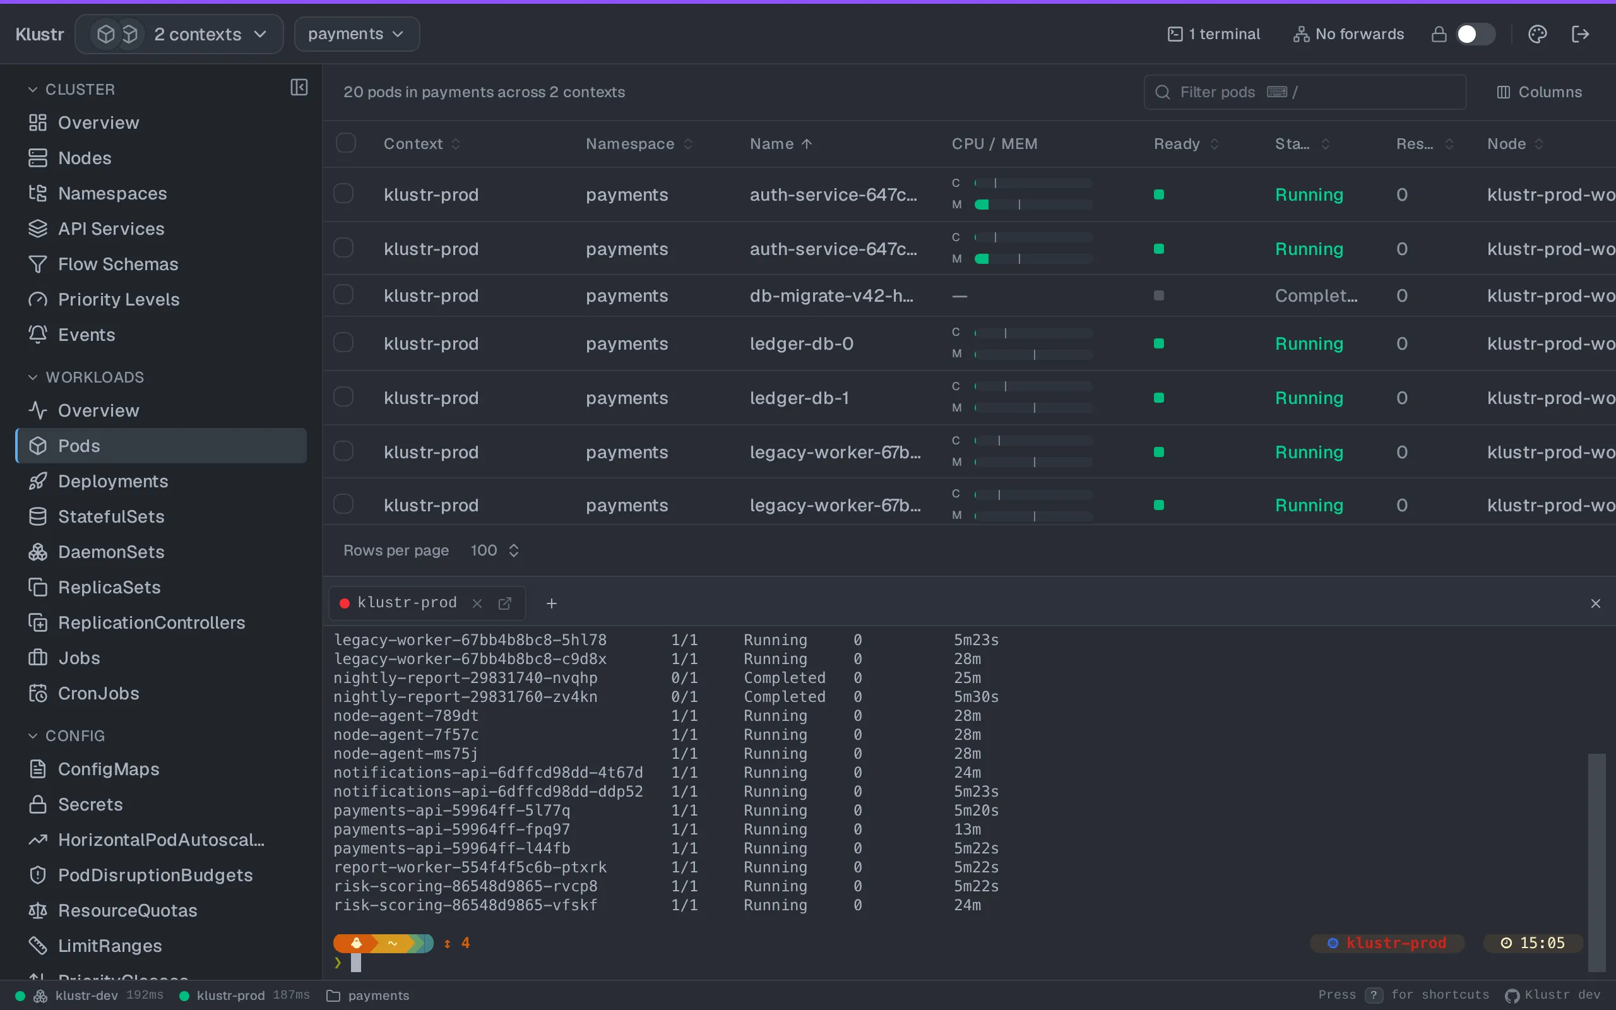This screenshot has height=1010, width=1616.
Task: Toggle the lock switch in header
Action: (1475, 34)
